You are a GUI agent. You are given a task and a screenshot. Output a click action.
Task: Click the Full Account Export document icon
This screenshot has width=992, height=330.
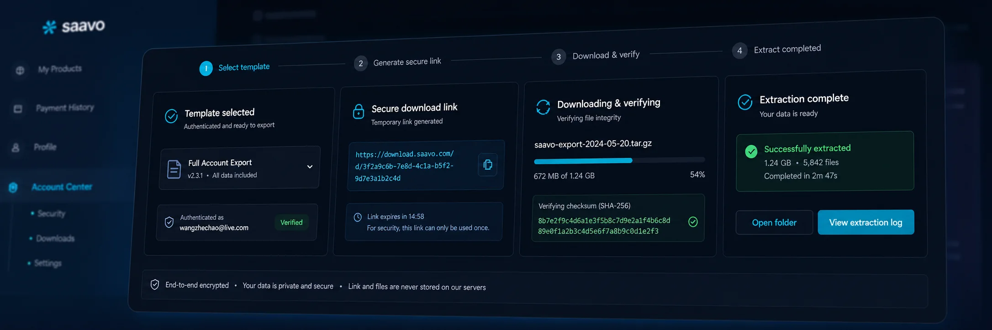click(174, 169)
